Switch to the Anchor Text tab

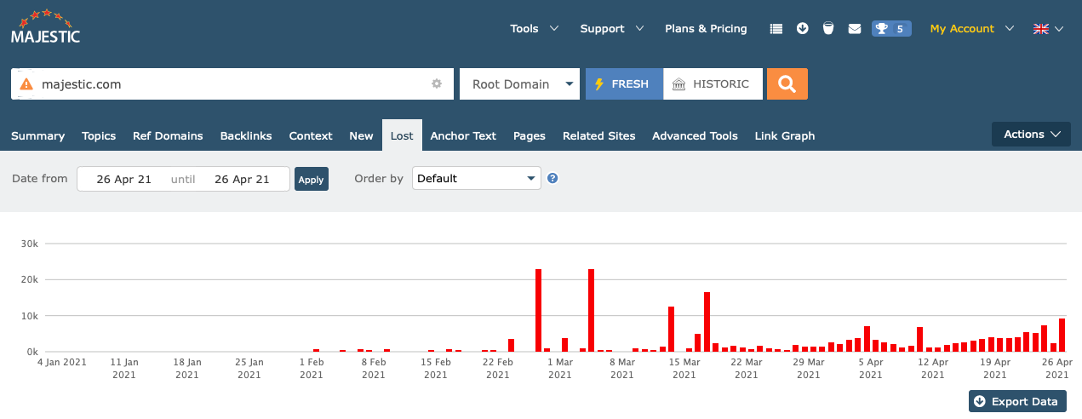[x=463, y=136]
